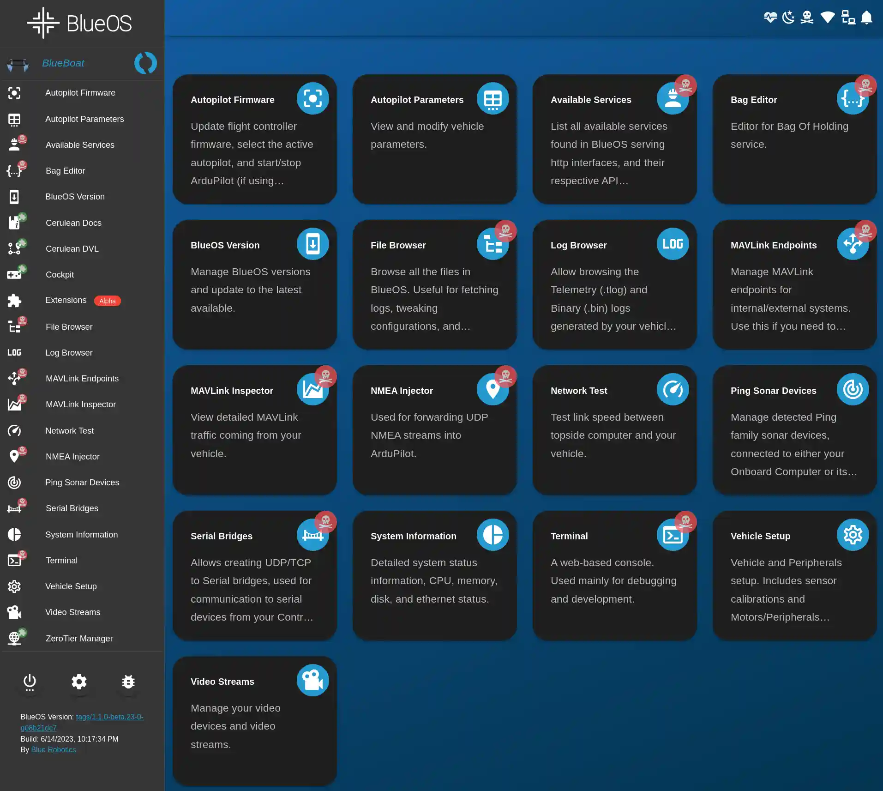Open the ethernet network settings icon
Image resolution: width=883 pixels, height=791 pixels.
(847, 18)
